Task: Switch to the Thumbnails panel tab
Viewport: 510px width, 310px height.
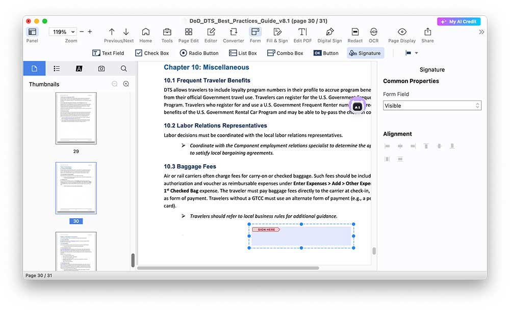Action: coord(34,68)
